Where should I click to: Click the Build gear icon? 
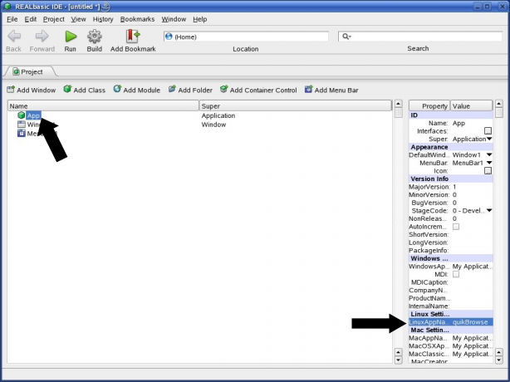(x=95, y=36)
